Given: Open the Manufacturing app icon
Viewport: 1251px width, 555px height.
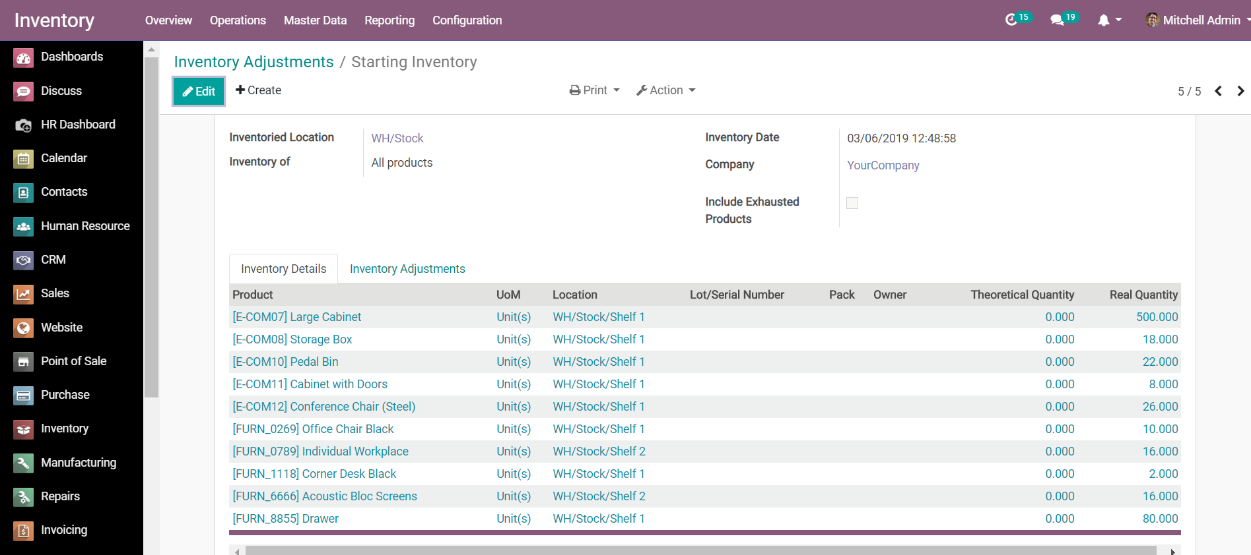Looking at the screenshot, I should pyautogui.click(x=24, y=463).
